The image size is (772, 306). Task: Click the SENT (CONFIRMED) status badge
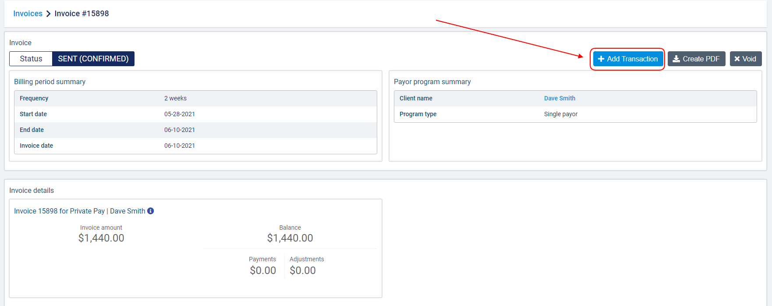pyautogui.click(x=93, y=59)
